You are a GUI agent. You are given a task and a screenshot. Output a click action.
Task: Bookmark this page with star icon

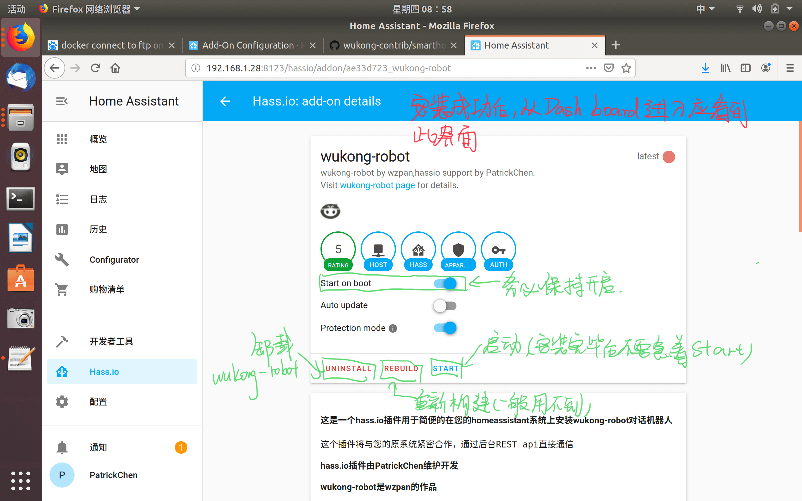point(626,68)
